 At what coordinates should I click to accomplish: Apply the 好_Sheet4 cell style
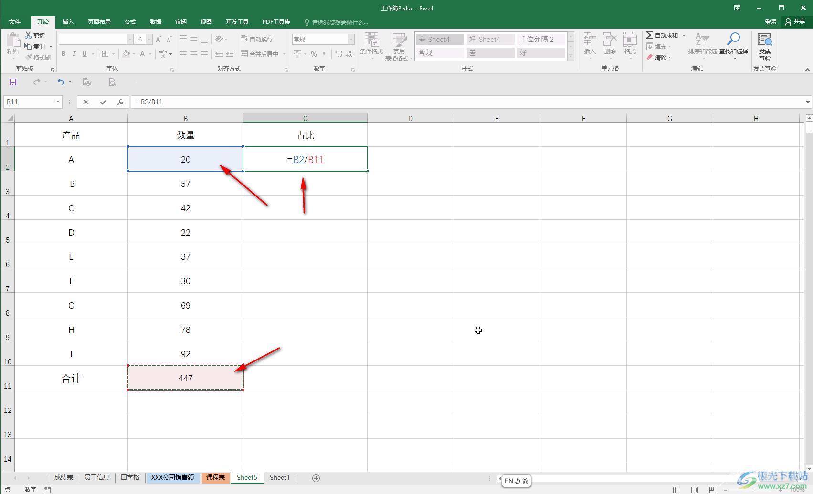click(x=490, y=40)
